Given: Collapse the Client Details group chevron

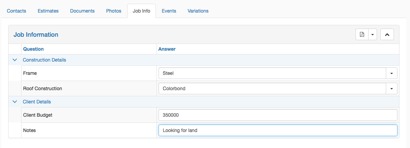Looking at the screenshot, I should (15, 102).
